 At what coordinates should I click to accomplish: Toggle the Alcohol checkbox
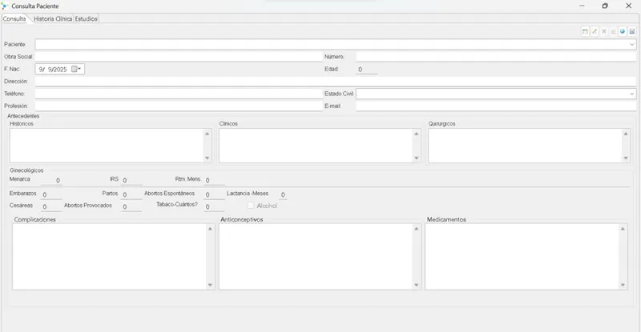tap(251, 206)
